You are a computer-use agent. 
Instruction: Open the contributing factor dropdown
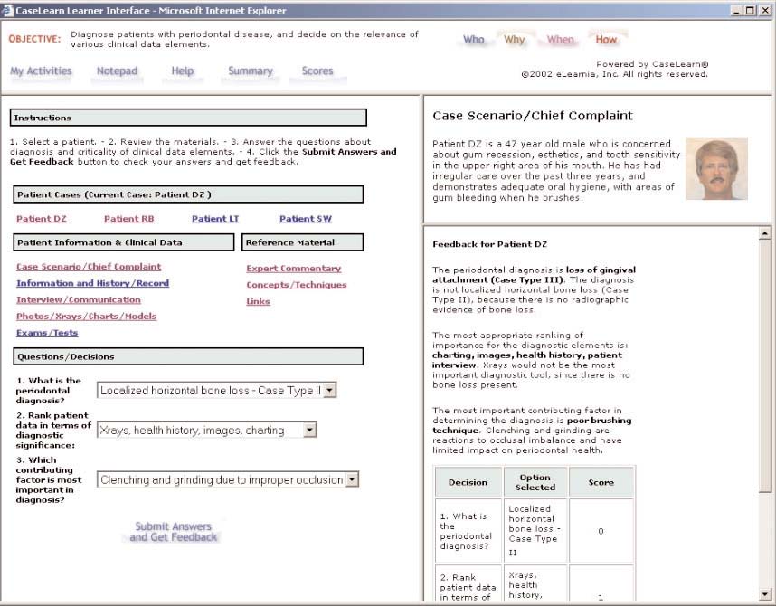(353, 480)
